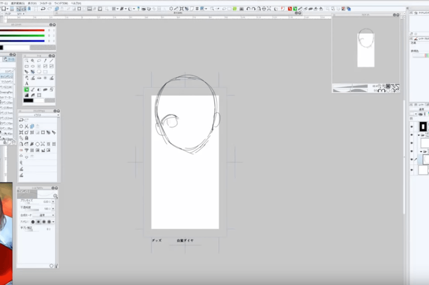Adjust the red color slider
This screenshot has width=429, height=285.
[22, 30]
